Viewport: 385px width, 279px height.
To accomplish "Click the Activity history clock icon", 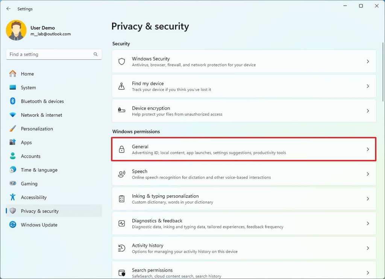I will pyautogui.click(x=121, y=248).
